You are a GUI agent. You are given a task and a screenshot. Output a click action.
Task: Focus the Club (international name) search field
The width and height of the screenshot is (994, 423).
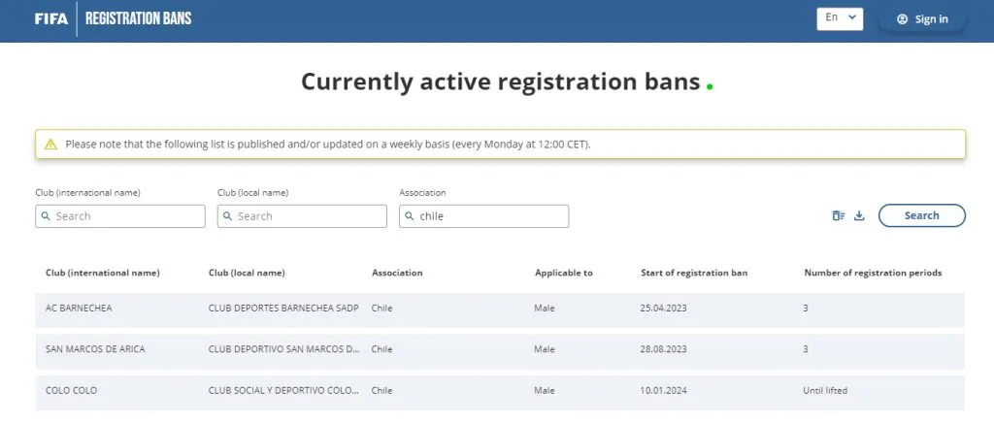point(126,216)
